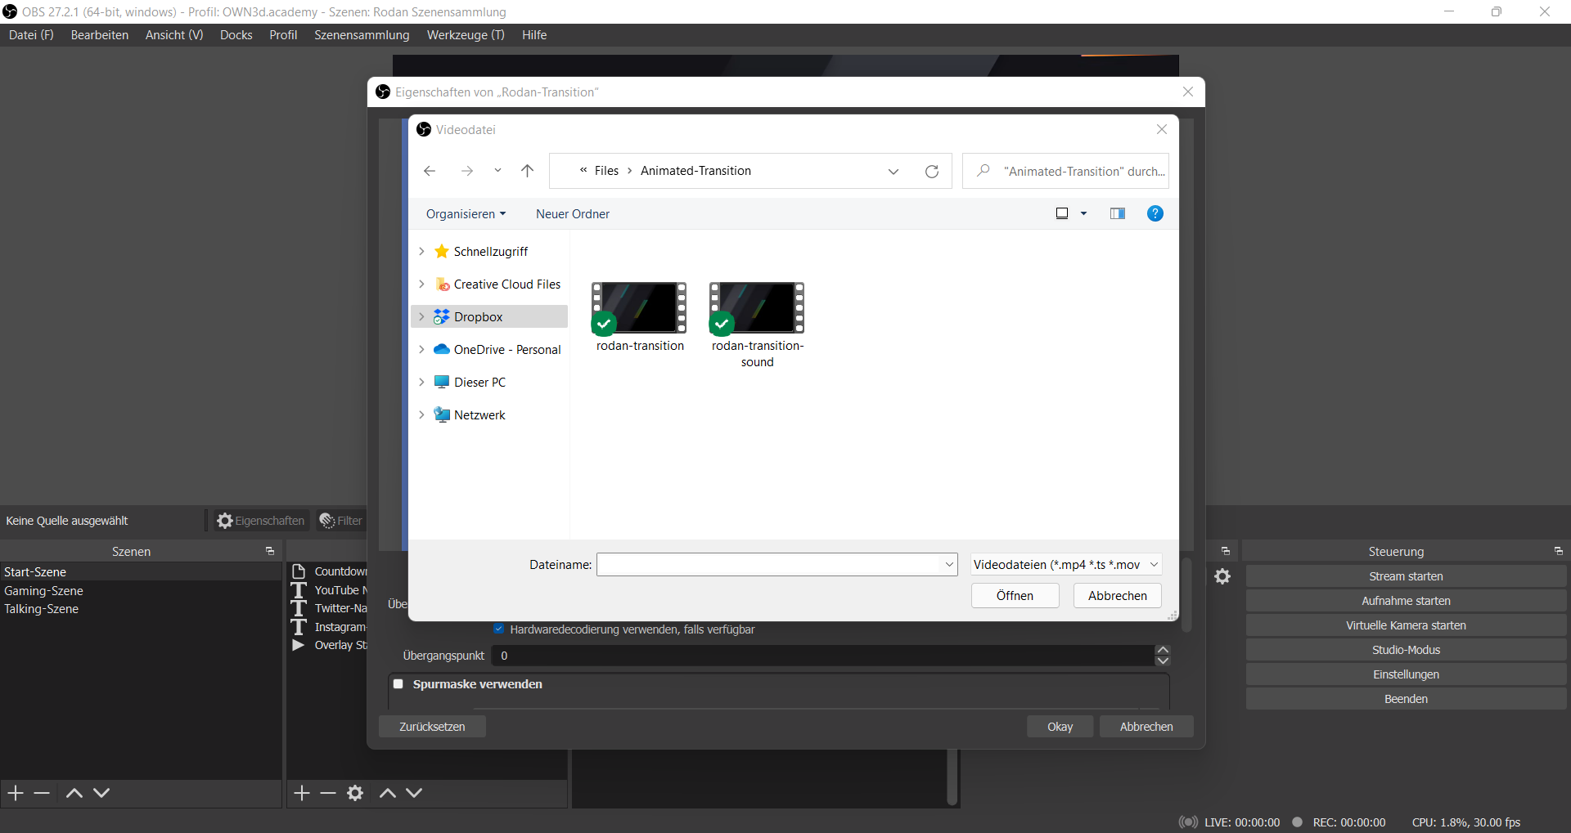Click the Öffnen button
The image size is (1571, 833).
click(1015, 596)
